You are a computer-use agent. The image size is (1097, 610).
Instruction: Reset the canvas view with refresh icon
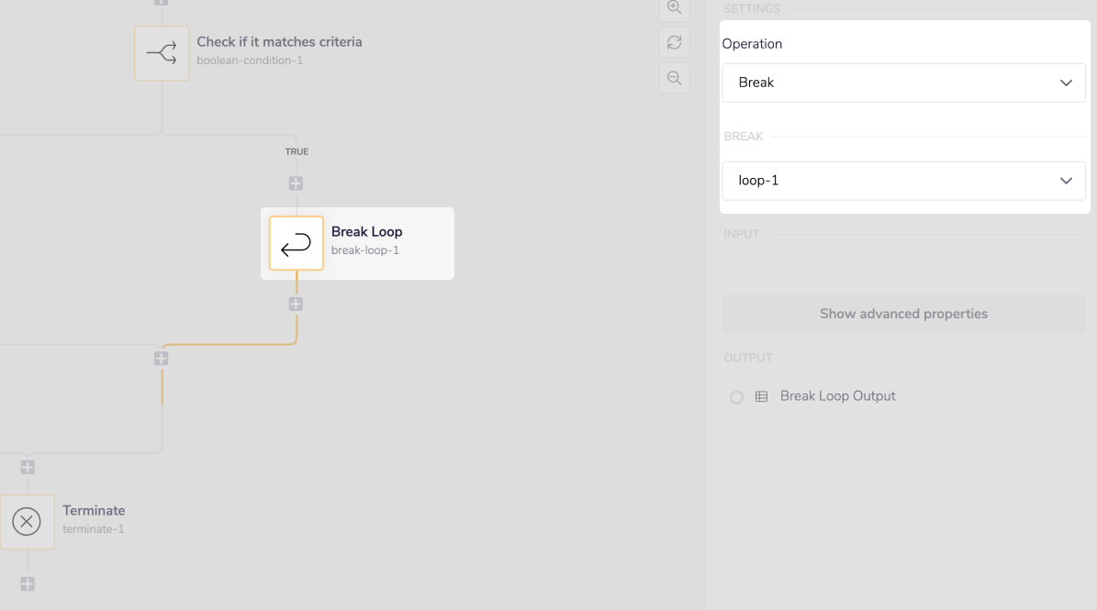click(674, 42)
